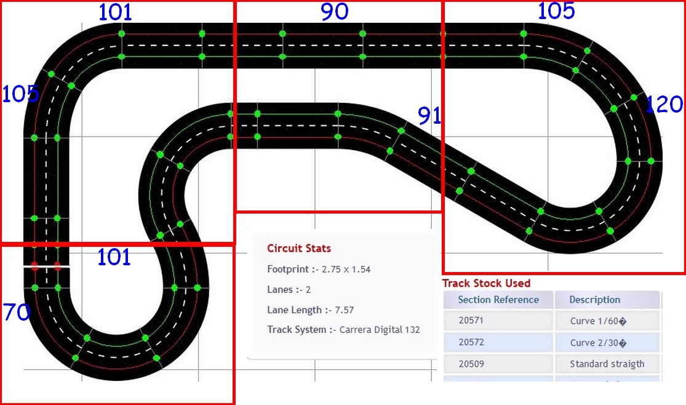Click the red start line on the track
686x405 pixels.
[46, 267]
